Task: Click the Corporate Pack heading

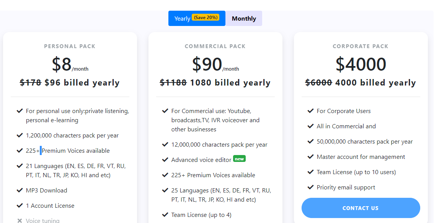Action: 361,46
